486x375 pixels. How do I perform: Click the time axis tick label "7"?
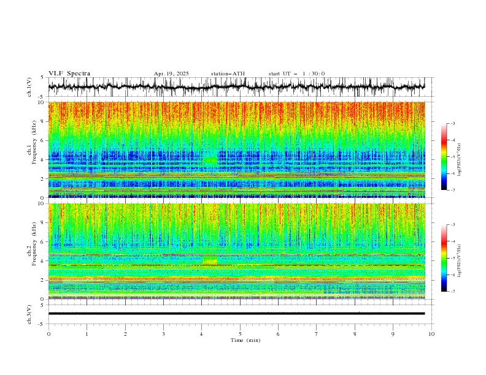click(x=317, y=334)
